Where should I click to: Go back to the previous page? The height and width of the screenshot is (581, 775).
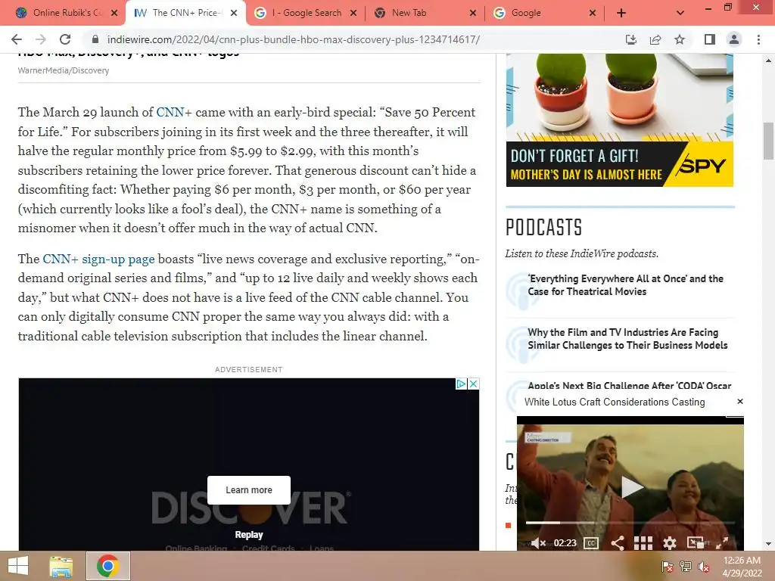(17, 39)
